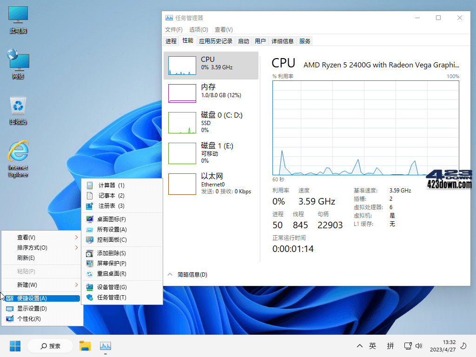Click the speaker volume icon in system tray
The image size is (476, 357).
[x=419, y=346]
